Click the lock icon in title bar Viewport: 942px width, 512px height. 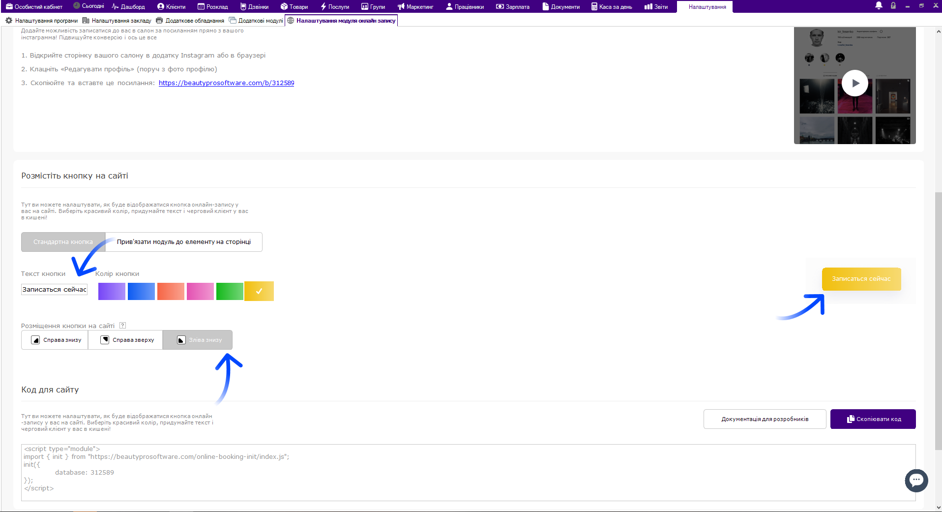(x=893, y=5)
